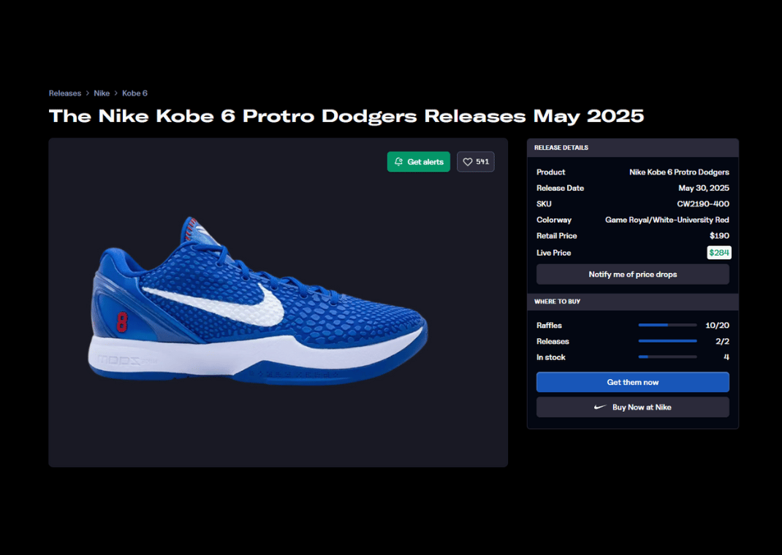Click Notify me of price drops

click(632, 275)
